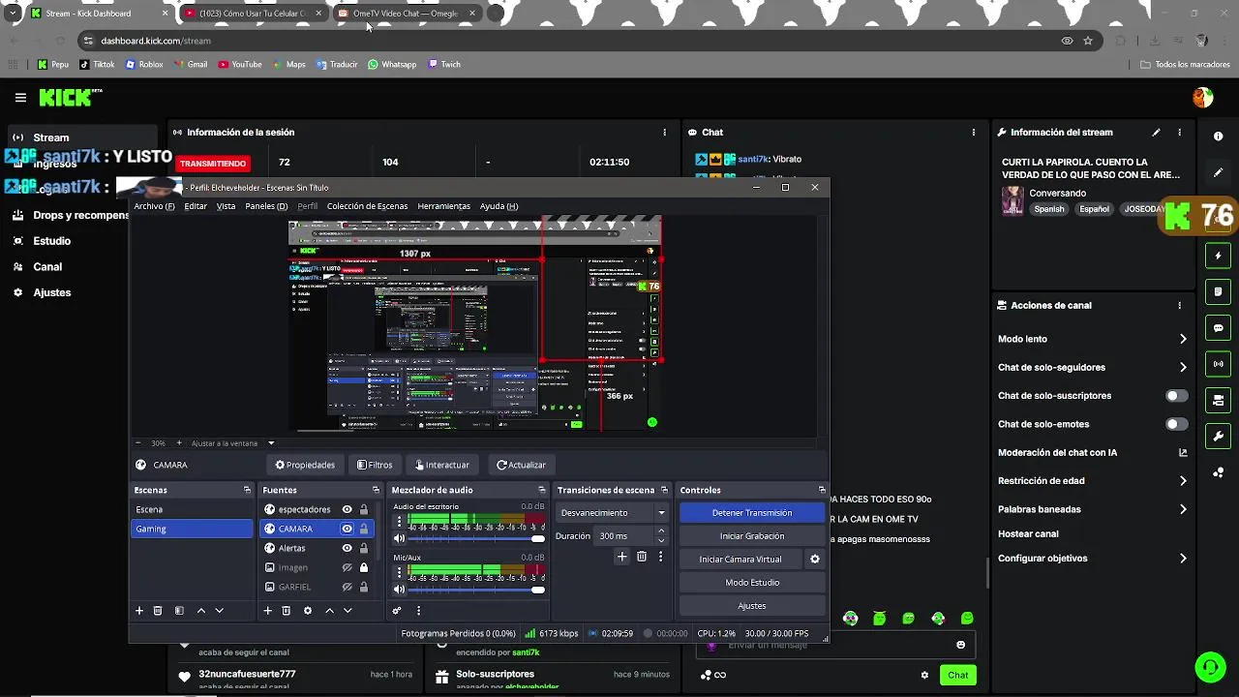Expand Configurar objetivos option
The width and height of the screenshot is (1239, 697).
tap(1183, 559)
